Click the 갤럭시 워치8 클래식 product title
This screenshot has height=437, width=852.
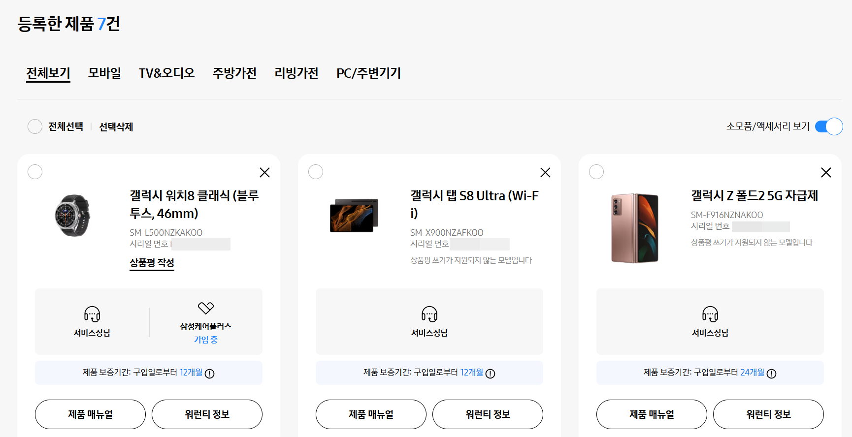[x=194, y=204]
